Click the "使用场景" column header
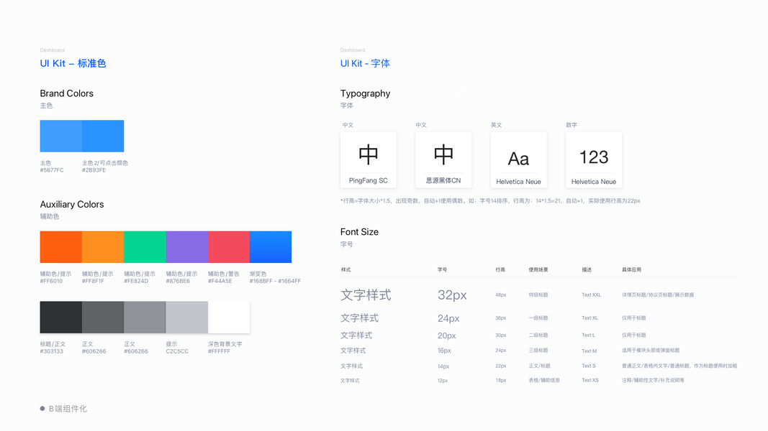768x431 pixels. [x=538, y=270]
